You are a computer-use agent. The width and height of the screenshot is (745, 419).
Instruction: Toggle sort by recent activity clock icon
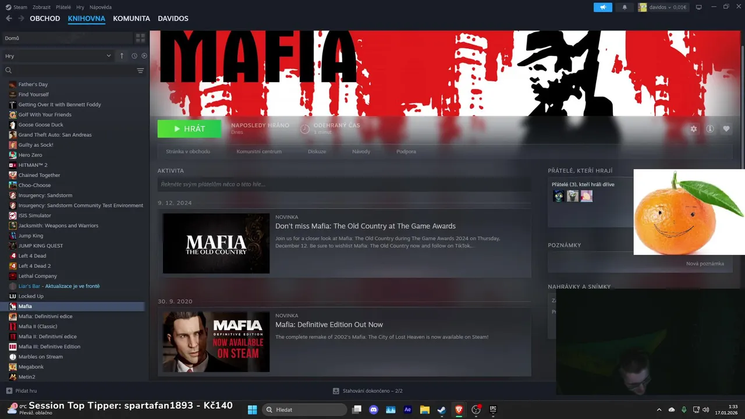coord(134,56)
